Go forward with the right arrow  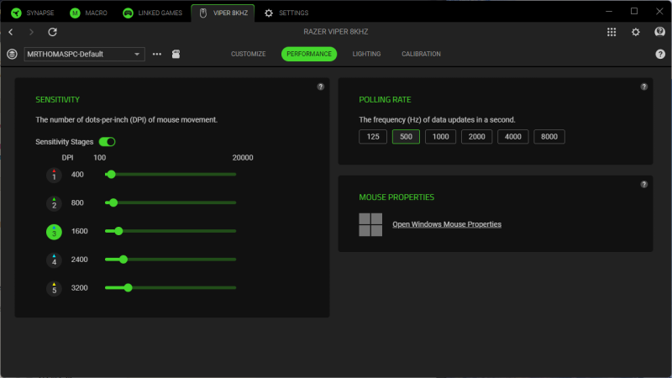pyautogui.click(x=31, y=32)
